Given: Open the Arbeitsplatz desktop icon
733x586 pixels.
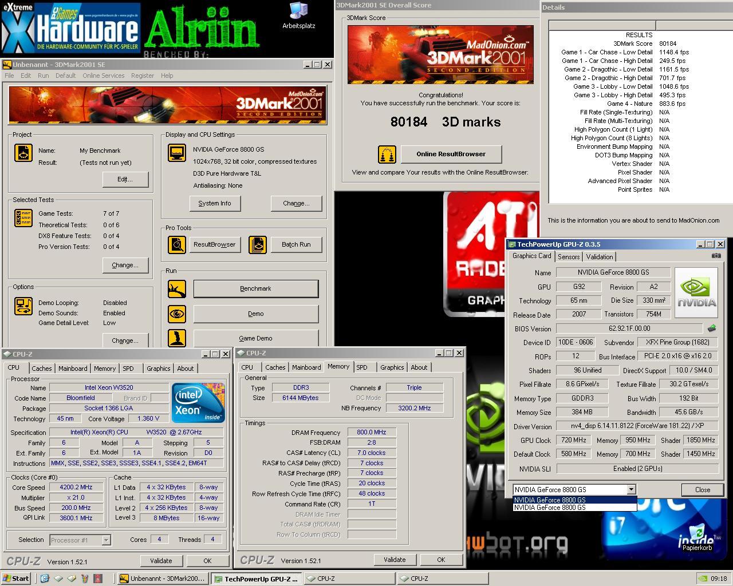Looking at the screenshot, I should coord(298,15).
